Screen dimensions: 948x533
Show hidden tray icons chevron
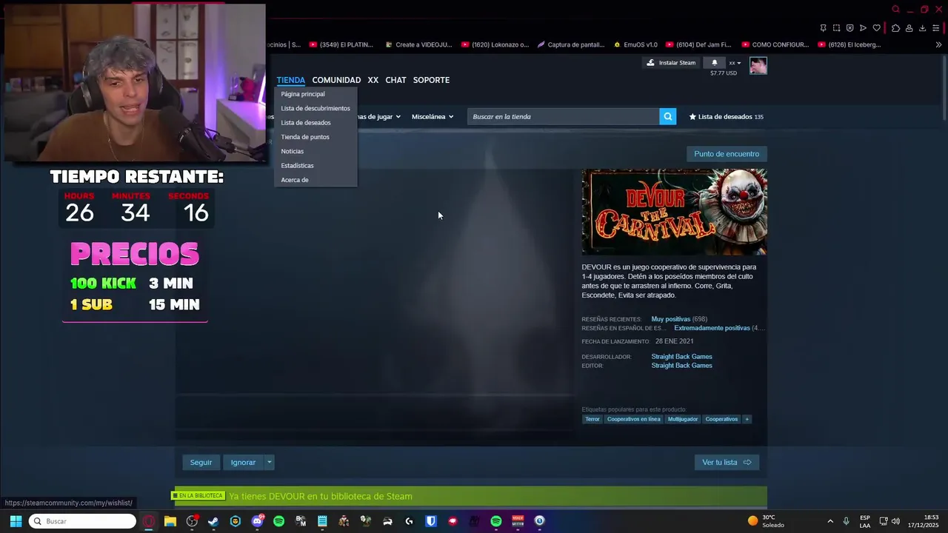830,521
